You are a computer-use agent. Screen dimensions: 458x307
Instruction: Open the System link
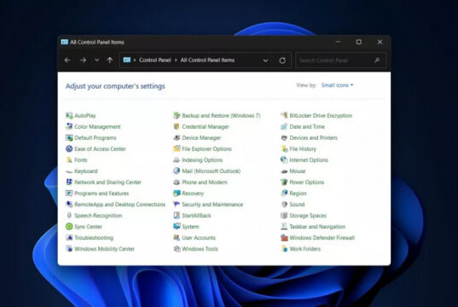click(x=190, y=227)
